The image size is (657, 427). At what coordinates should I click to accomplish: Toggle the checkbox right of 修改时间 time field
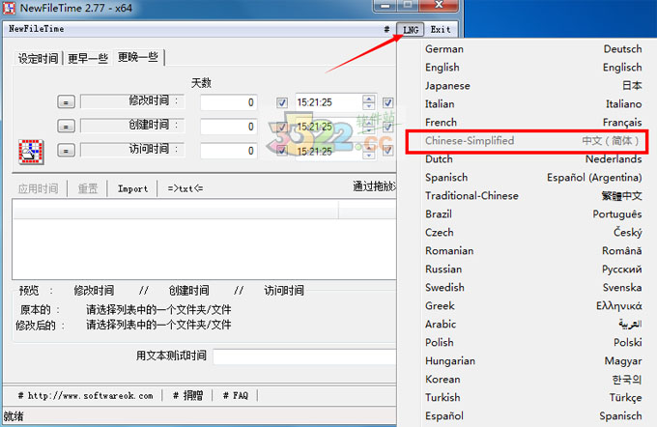tap(387, 102)
